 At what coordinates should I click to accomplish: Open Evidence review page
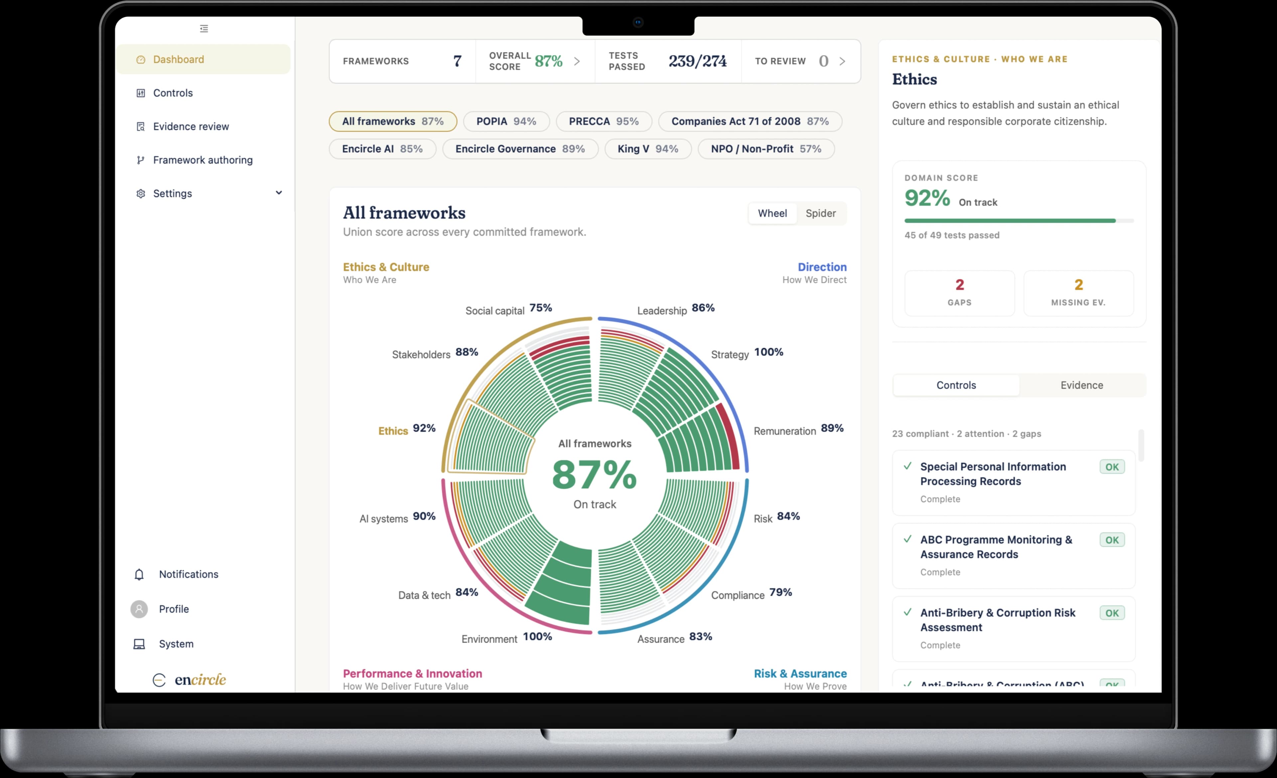[x=203, y=127]
